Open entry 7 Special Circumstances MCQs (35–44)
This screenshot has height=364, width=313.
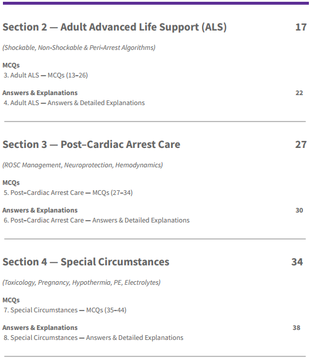click(x=65, y=310)
